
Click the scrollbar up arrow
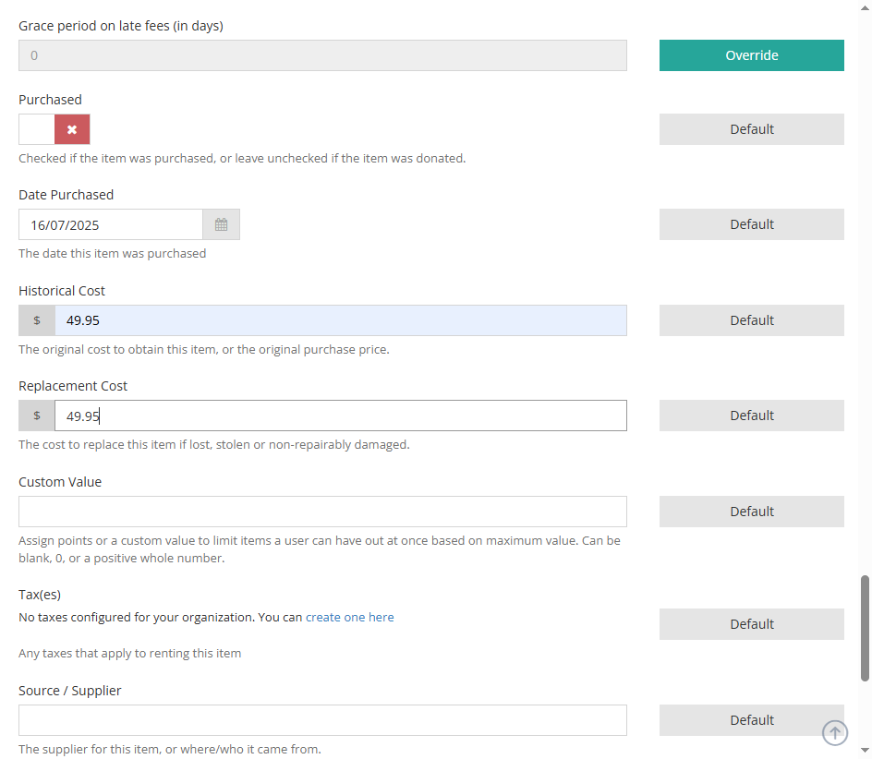[865, 7]
